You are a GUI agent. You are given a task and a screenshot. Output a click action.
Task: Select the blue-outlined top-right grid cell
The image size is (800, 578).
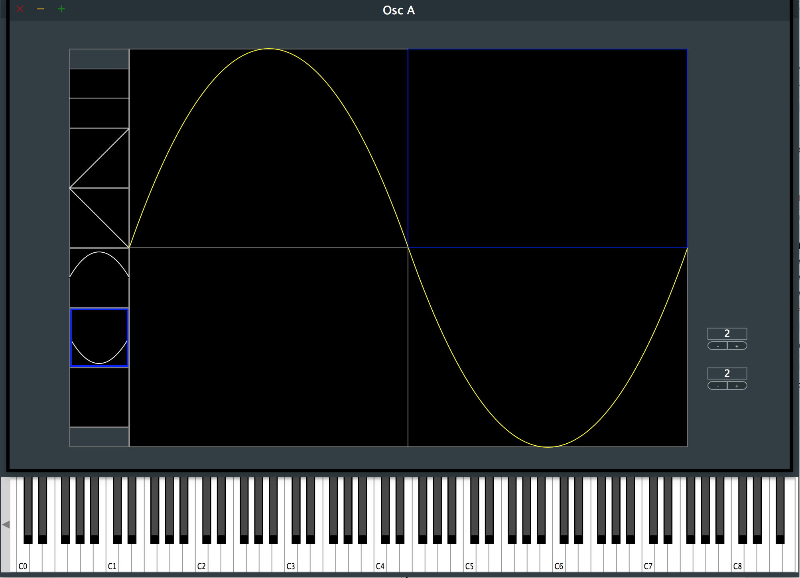point(547,148)
